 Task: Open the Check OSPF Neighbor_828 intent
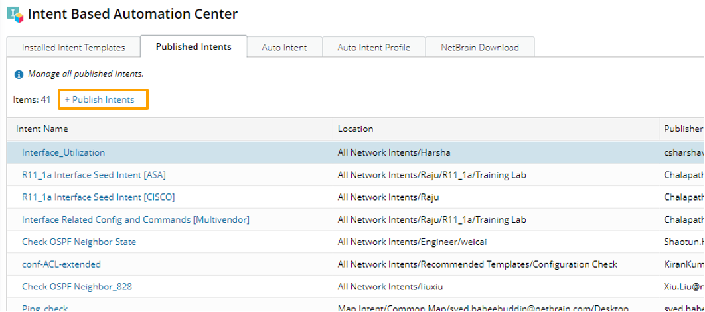click(x=77, y=287)
